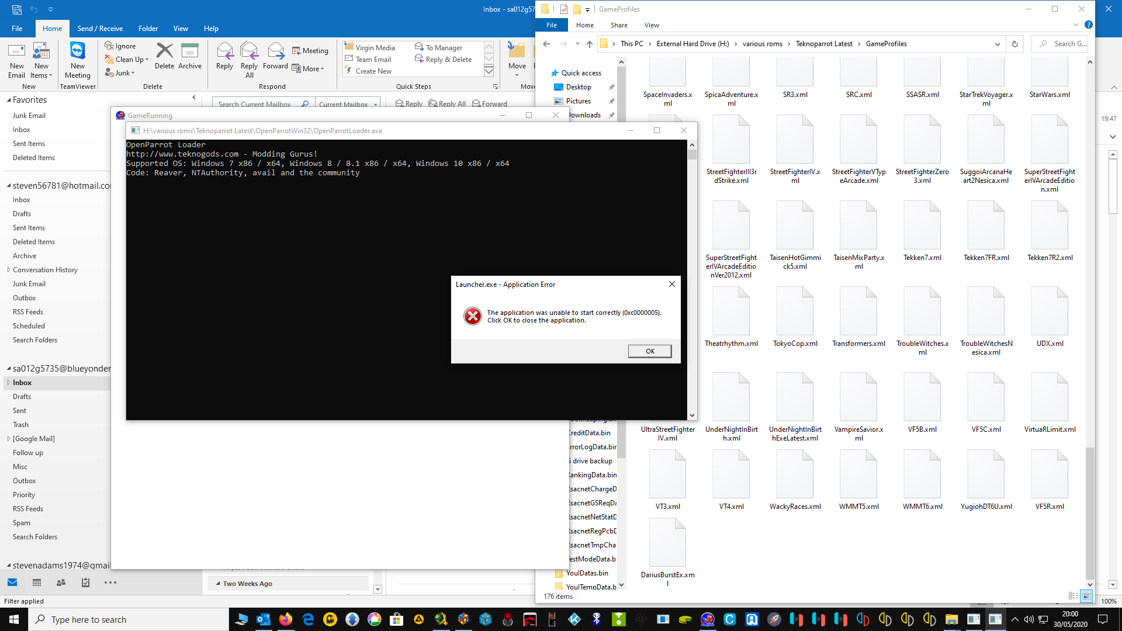
Task: Select Reply & Delete quick step
Action: coord(444,59)
